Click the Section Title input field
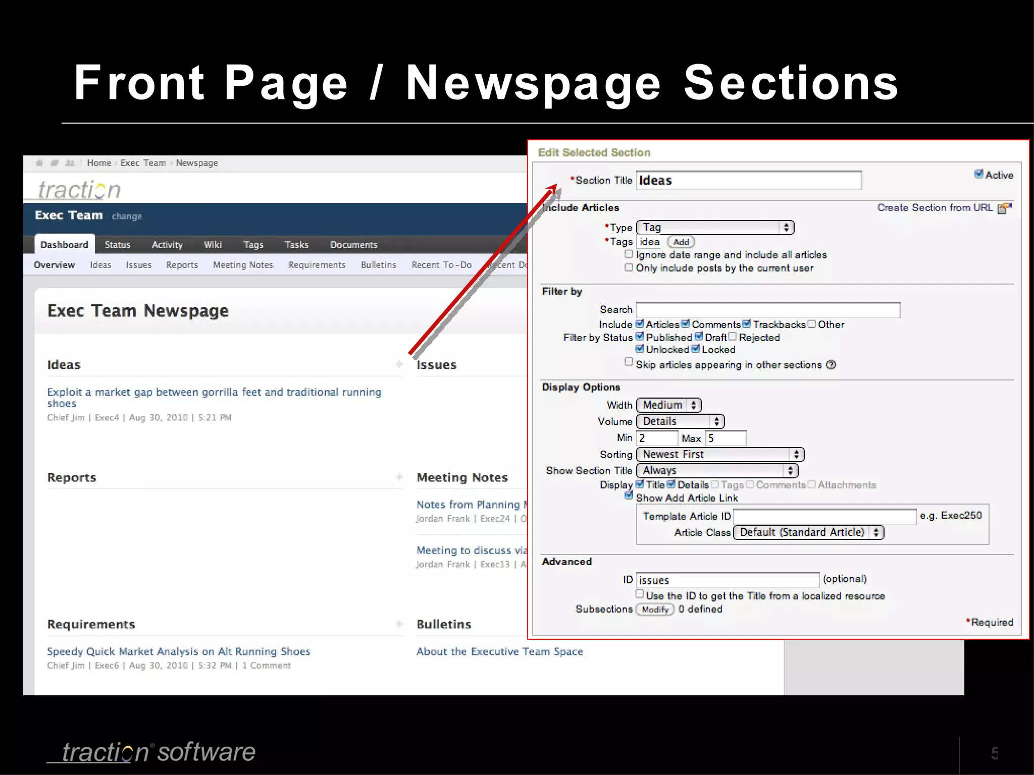Image resolution: width=1034 pixels, height=775 pixels. (x=749, y=181)
